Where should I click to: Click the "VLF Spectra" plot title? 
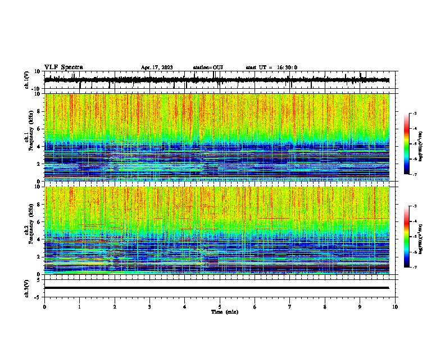click(63, 67)
